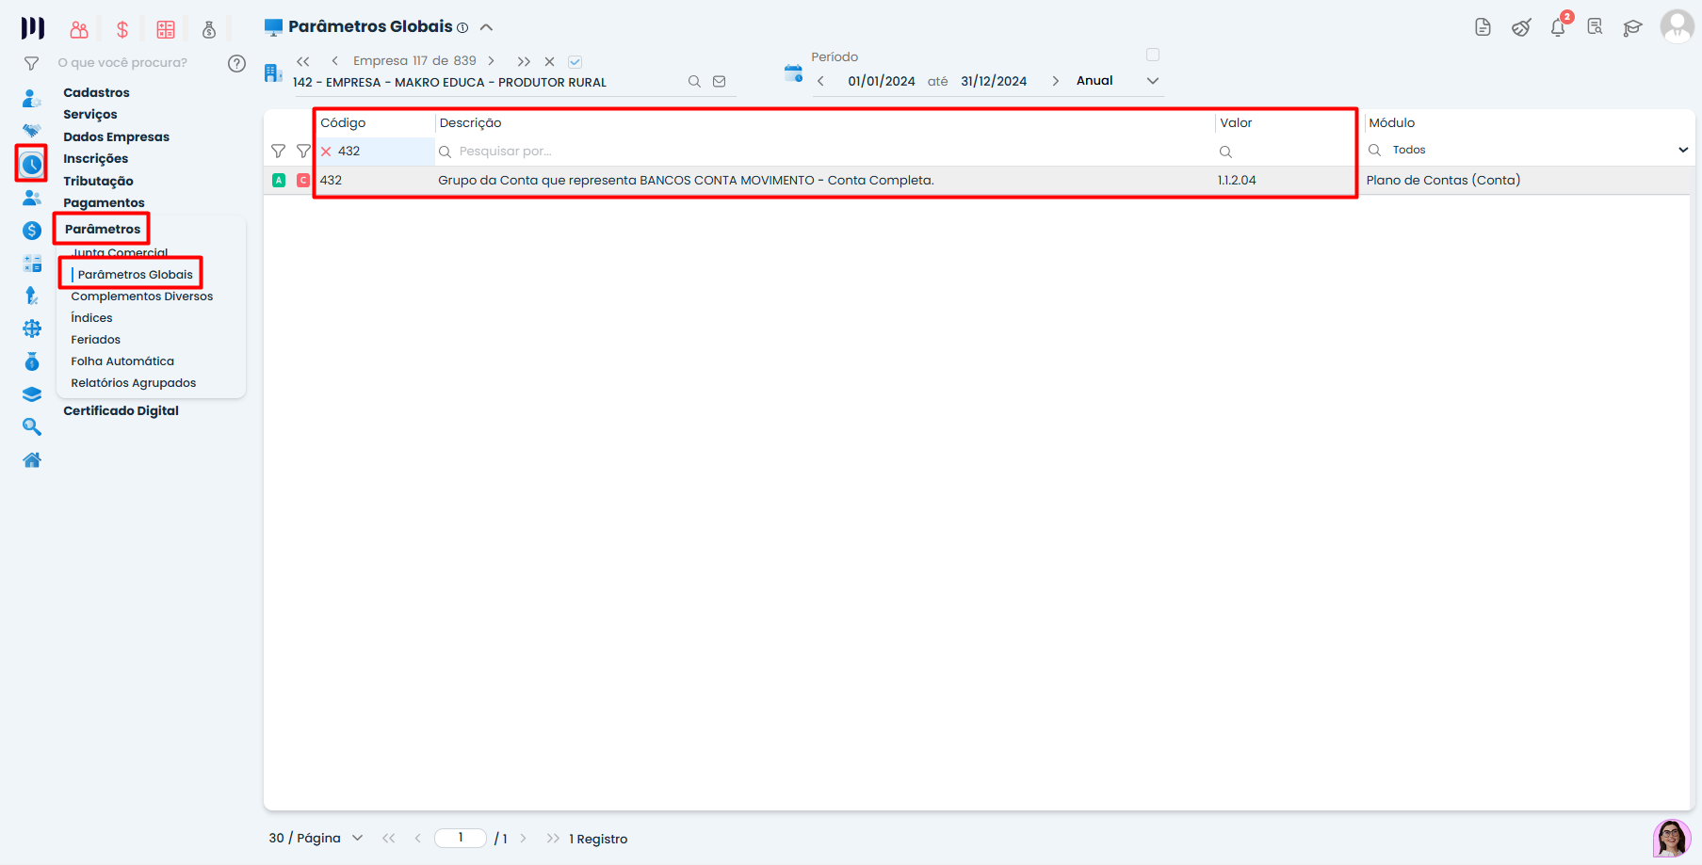Open the magnifier sidebar icon
Image resolution: width=1702 pixels, height=865 pixels.
point(32,427)
